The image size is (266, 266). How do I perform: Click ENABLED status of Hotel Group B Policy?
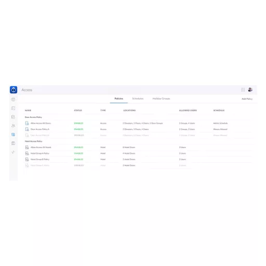point(78,159)
